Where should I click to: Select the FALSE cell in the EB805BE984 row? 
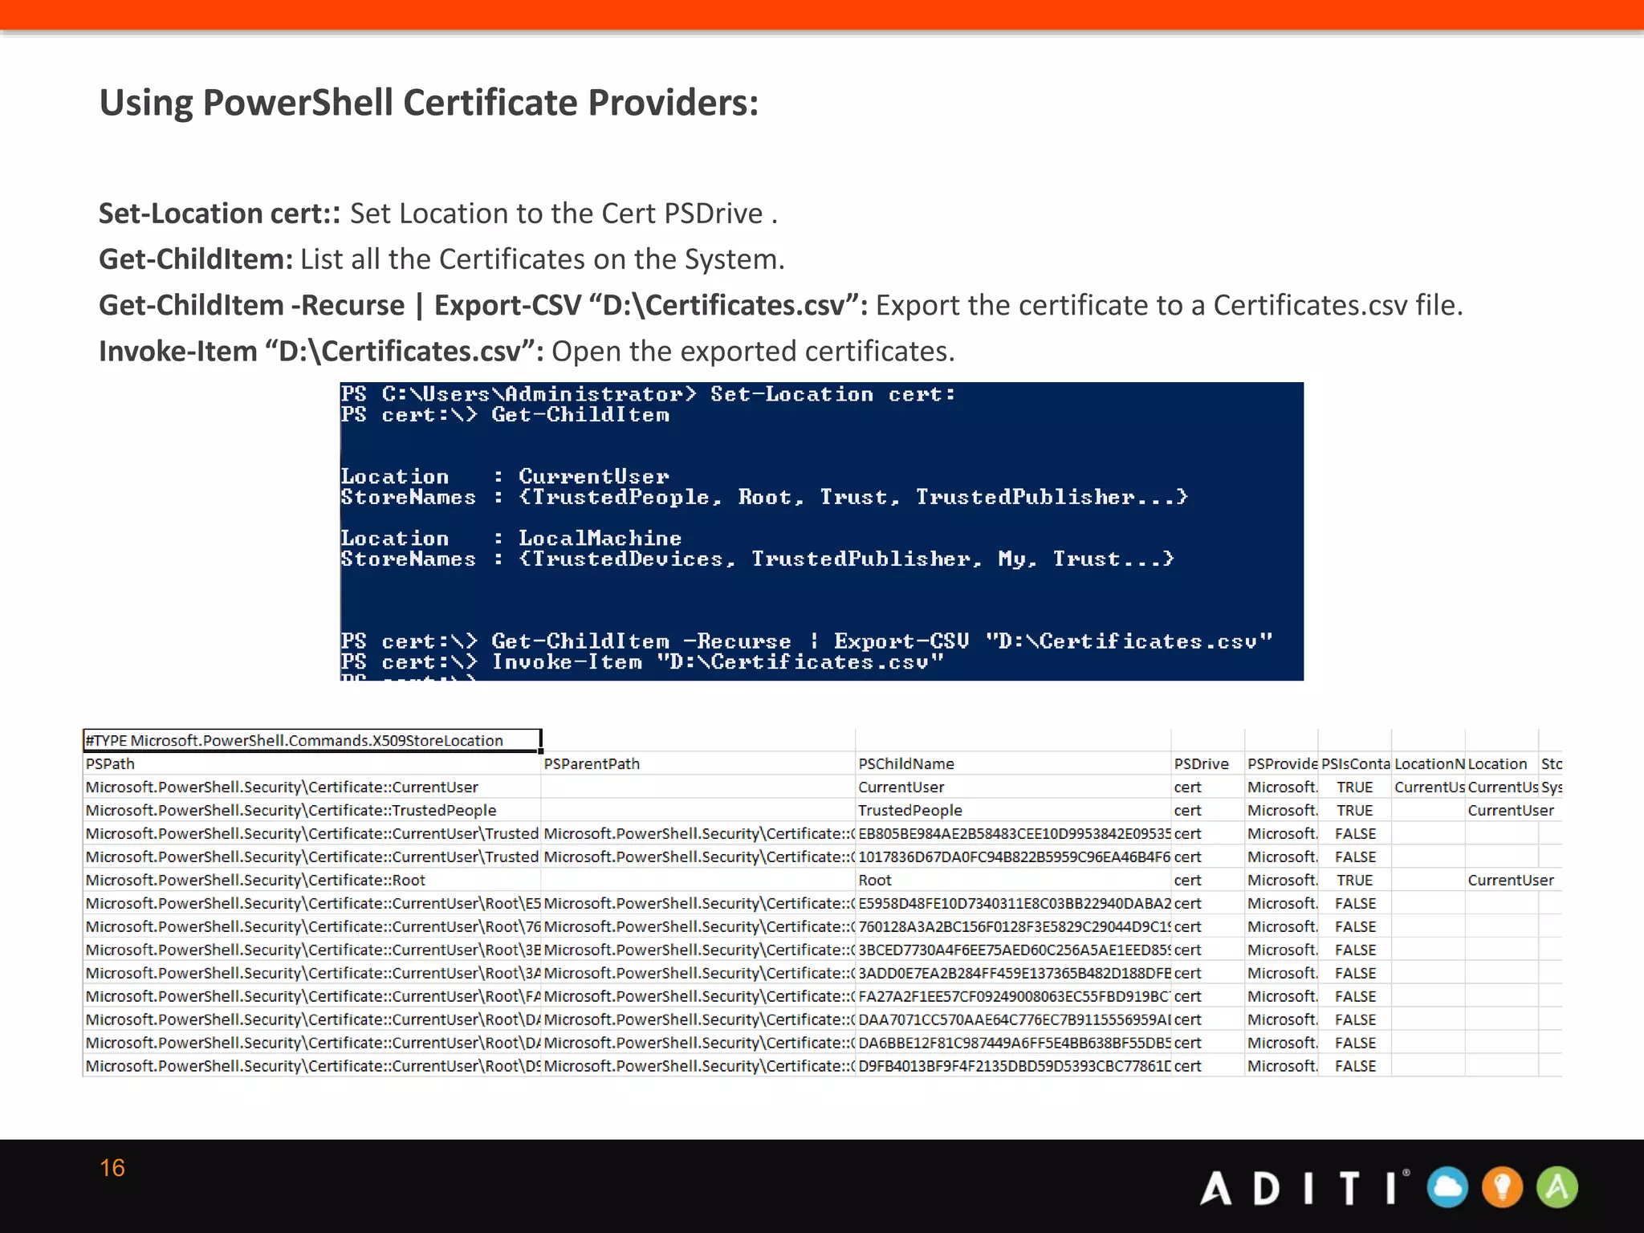click(x=1355, y=833)
